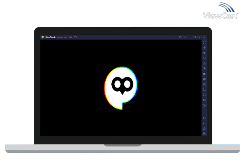Image resolution: width=243 pixels, height=167 pixels.
Task: Open the BlueStacks help question mark
Action: point(180,37)
